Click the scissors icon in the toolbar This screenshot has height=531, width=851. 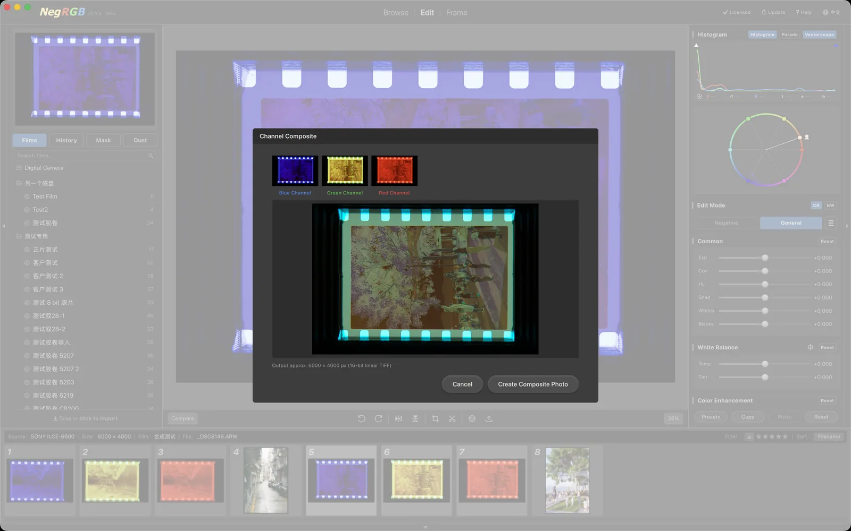[452, 418]
